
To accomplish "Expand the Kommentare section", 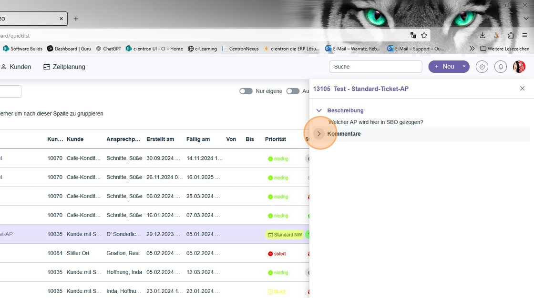I will tap(319, 134).
